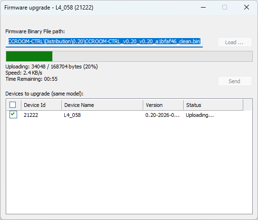Click the green upload progress bar
Viewport: 258px width, 220px height.
129,57
